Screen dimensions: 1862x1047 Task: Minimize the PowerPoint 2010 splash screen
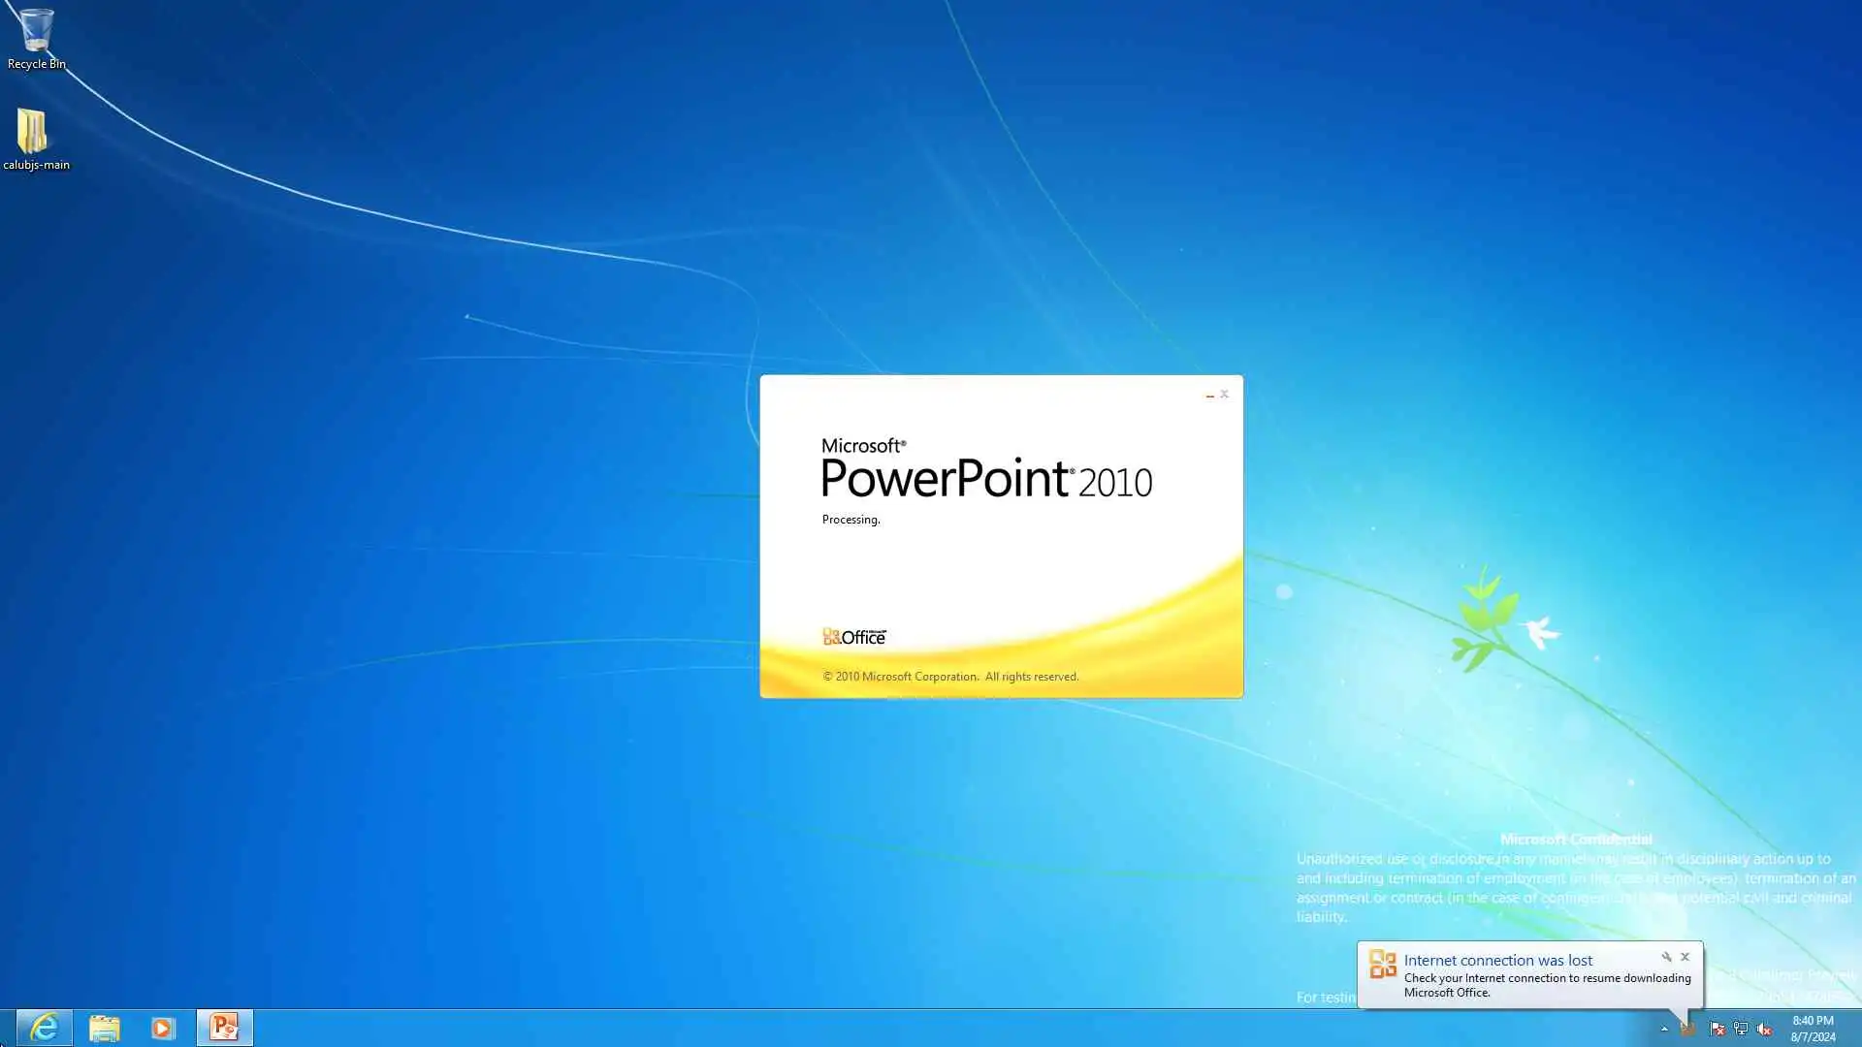(x=1209, y=395)
